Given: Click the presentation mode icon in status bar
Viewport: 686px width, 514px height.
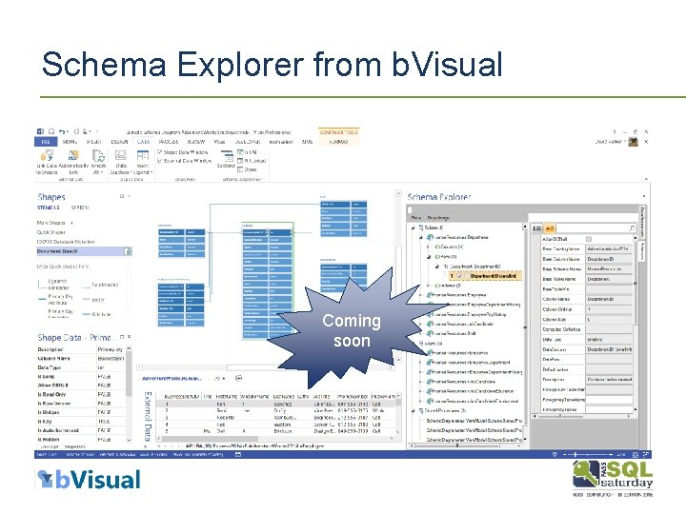Looking at the screenshot, I should (555, 455).
